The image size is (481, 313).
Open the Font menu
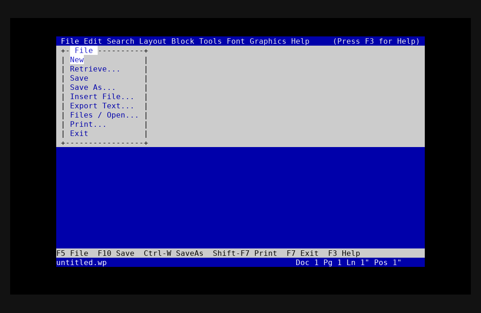[235, 41]
